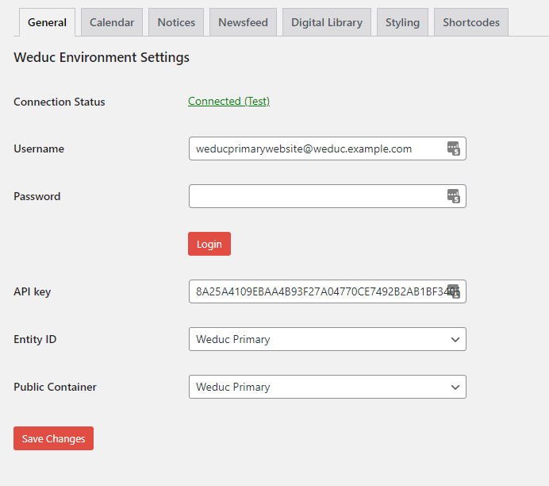Select the Digital Library tab
The width and height of the screenshot is (549, 486).
(326, 22)
